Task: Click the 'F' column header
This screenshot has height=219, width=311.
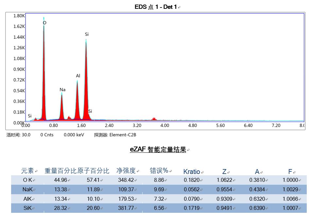Action: [x=290, y=171]
